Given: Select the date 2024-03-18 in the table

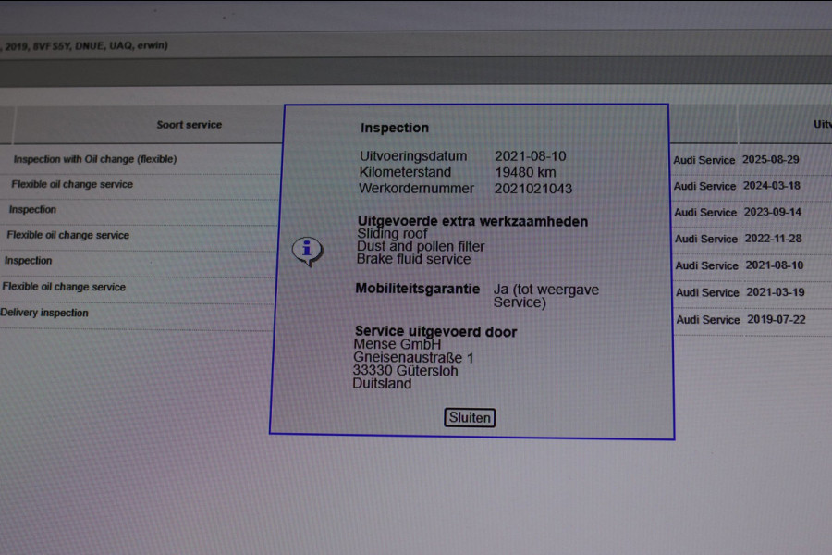Looking at the screenshot, I should 772,185.
